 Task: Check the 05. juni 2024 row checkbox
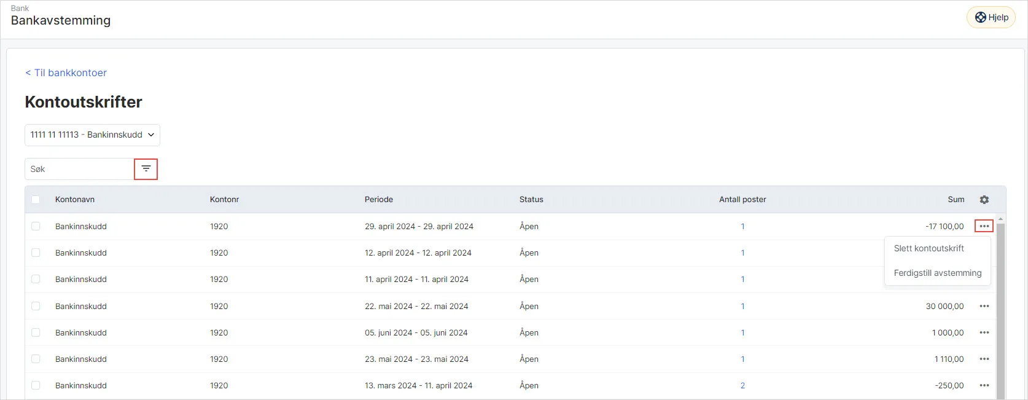click(x=36, y=332)
